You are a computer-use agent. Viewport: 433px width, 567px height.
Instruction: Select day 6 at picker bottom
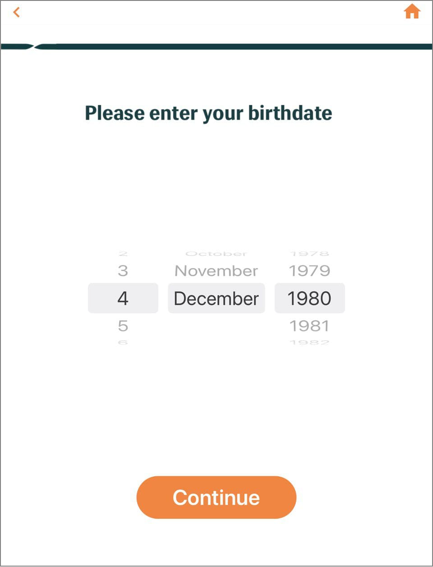coord(123,342)
